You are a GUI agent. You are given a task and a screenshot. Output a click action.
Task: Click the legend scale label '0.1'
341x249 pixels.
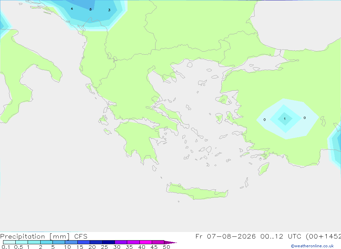(x=6, y=247)
